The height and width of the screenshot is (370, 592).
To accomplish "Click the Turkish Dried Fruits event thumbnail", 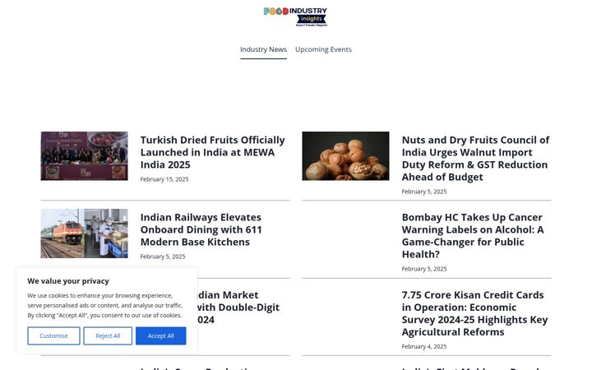I will (x=84, y=156).
